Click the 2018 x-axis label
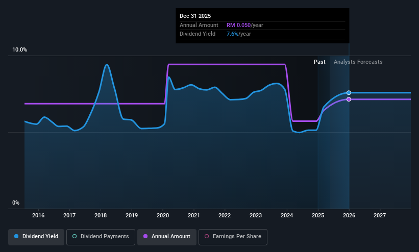Viewport: 419px width, 252px height. (x=101, y=215)
